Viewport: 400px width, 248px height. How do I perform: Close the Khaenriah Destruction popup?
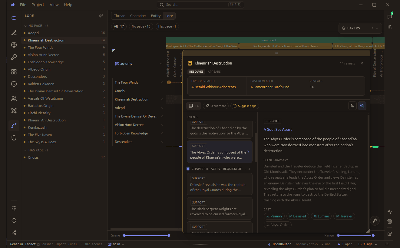362,63
